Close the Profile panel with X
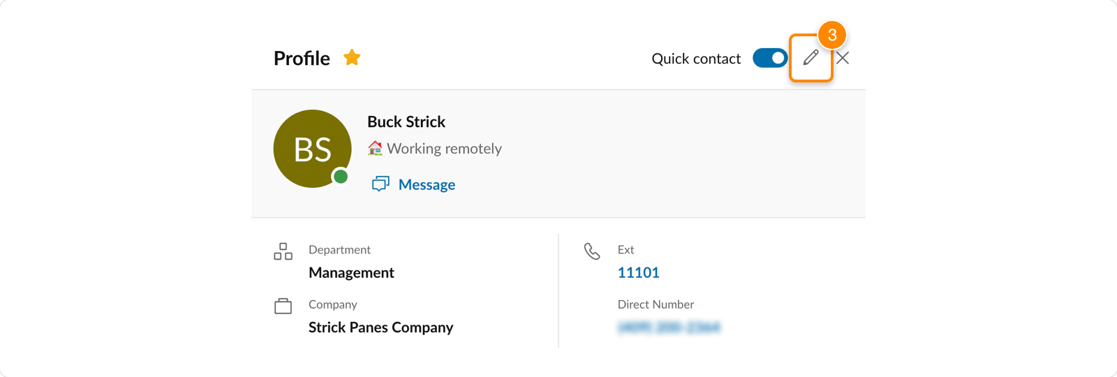Screen dimensions: 1117x377 tap(843, 58)
